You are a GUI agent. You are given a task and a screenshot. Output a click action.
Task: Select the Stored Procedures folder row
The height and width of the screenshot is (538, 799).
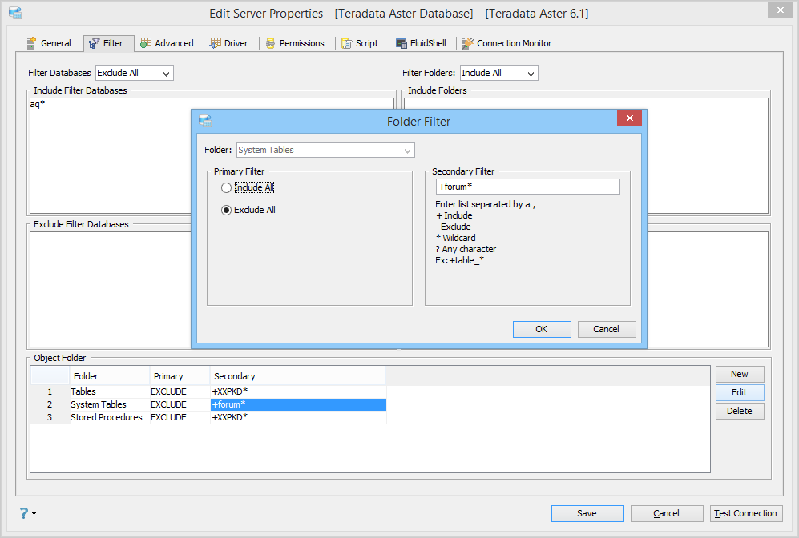[208, 417]
